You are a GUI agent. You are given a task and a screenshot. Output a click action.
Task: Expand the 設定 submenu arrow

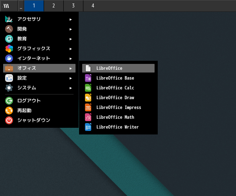tap(70, 78)
